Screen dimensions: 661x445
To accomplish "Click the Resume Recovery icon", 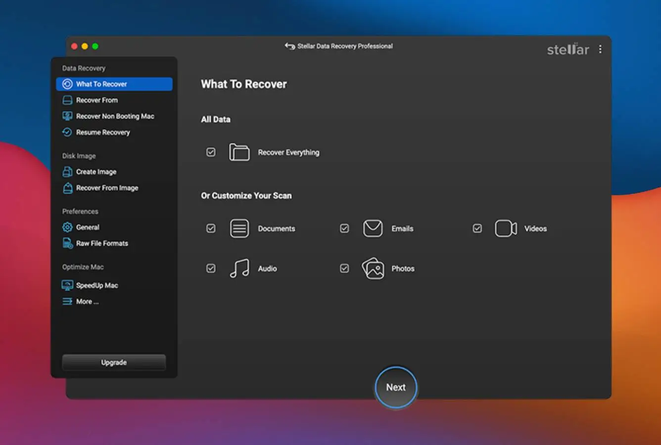I will [x=67, y=133].
